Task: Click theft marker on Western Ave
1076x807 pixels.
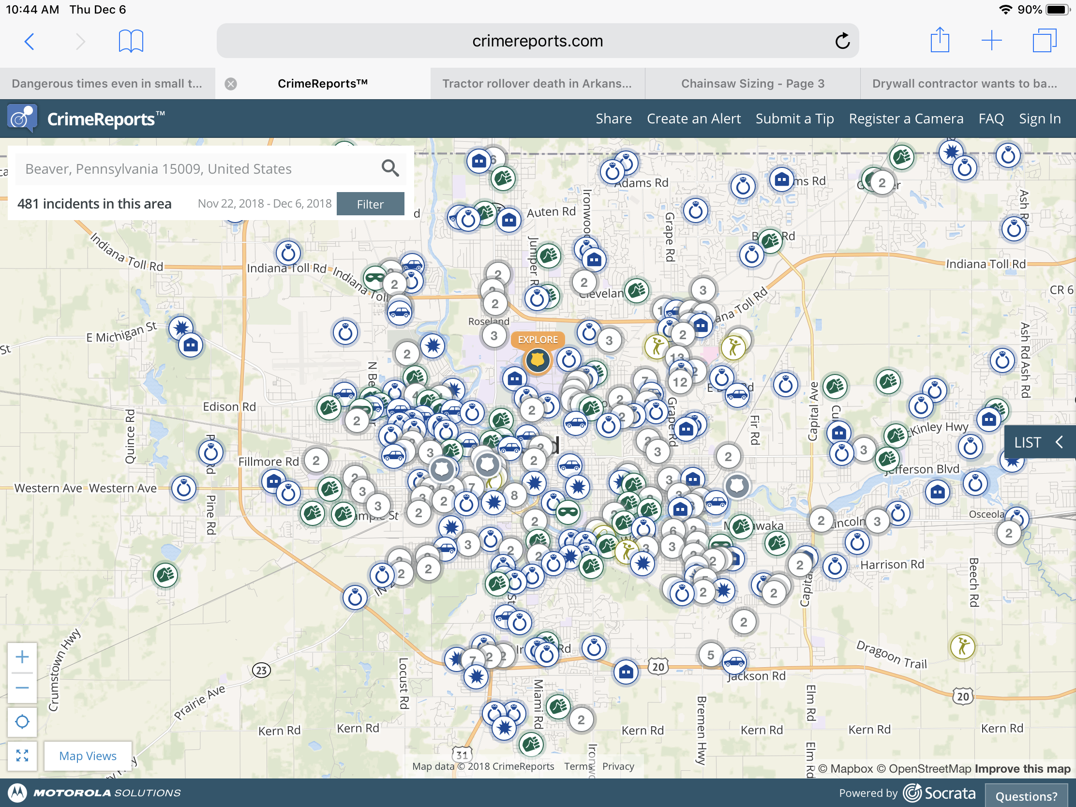Action: pos(184,488)
